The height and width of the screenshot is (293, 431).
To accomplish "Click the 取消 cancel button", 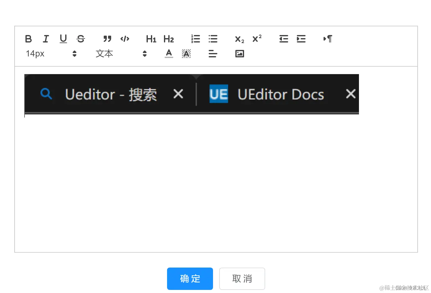I will click(242, 279).
